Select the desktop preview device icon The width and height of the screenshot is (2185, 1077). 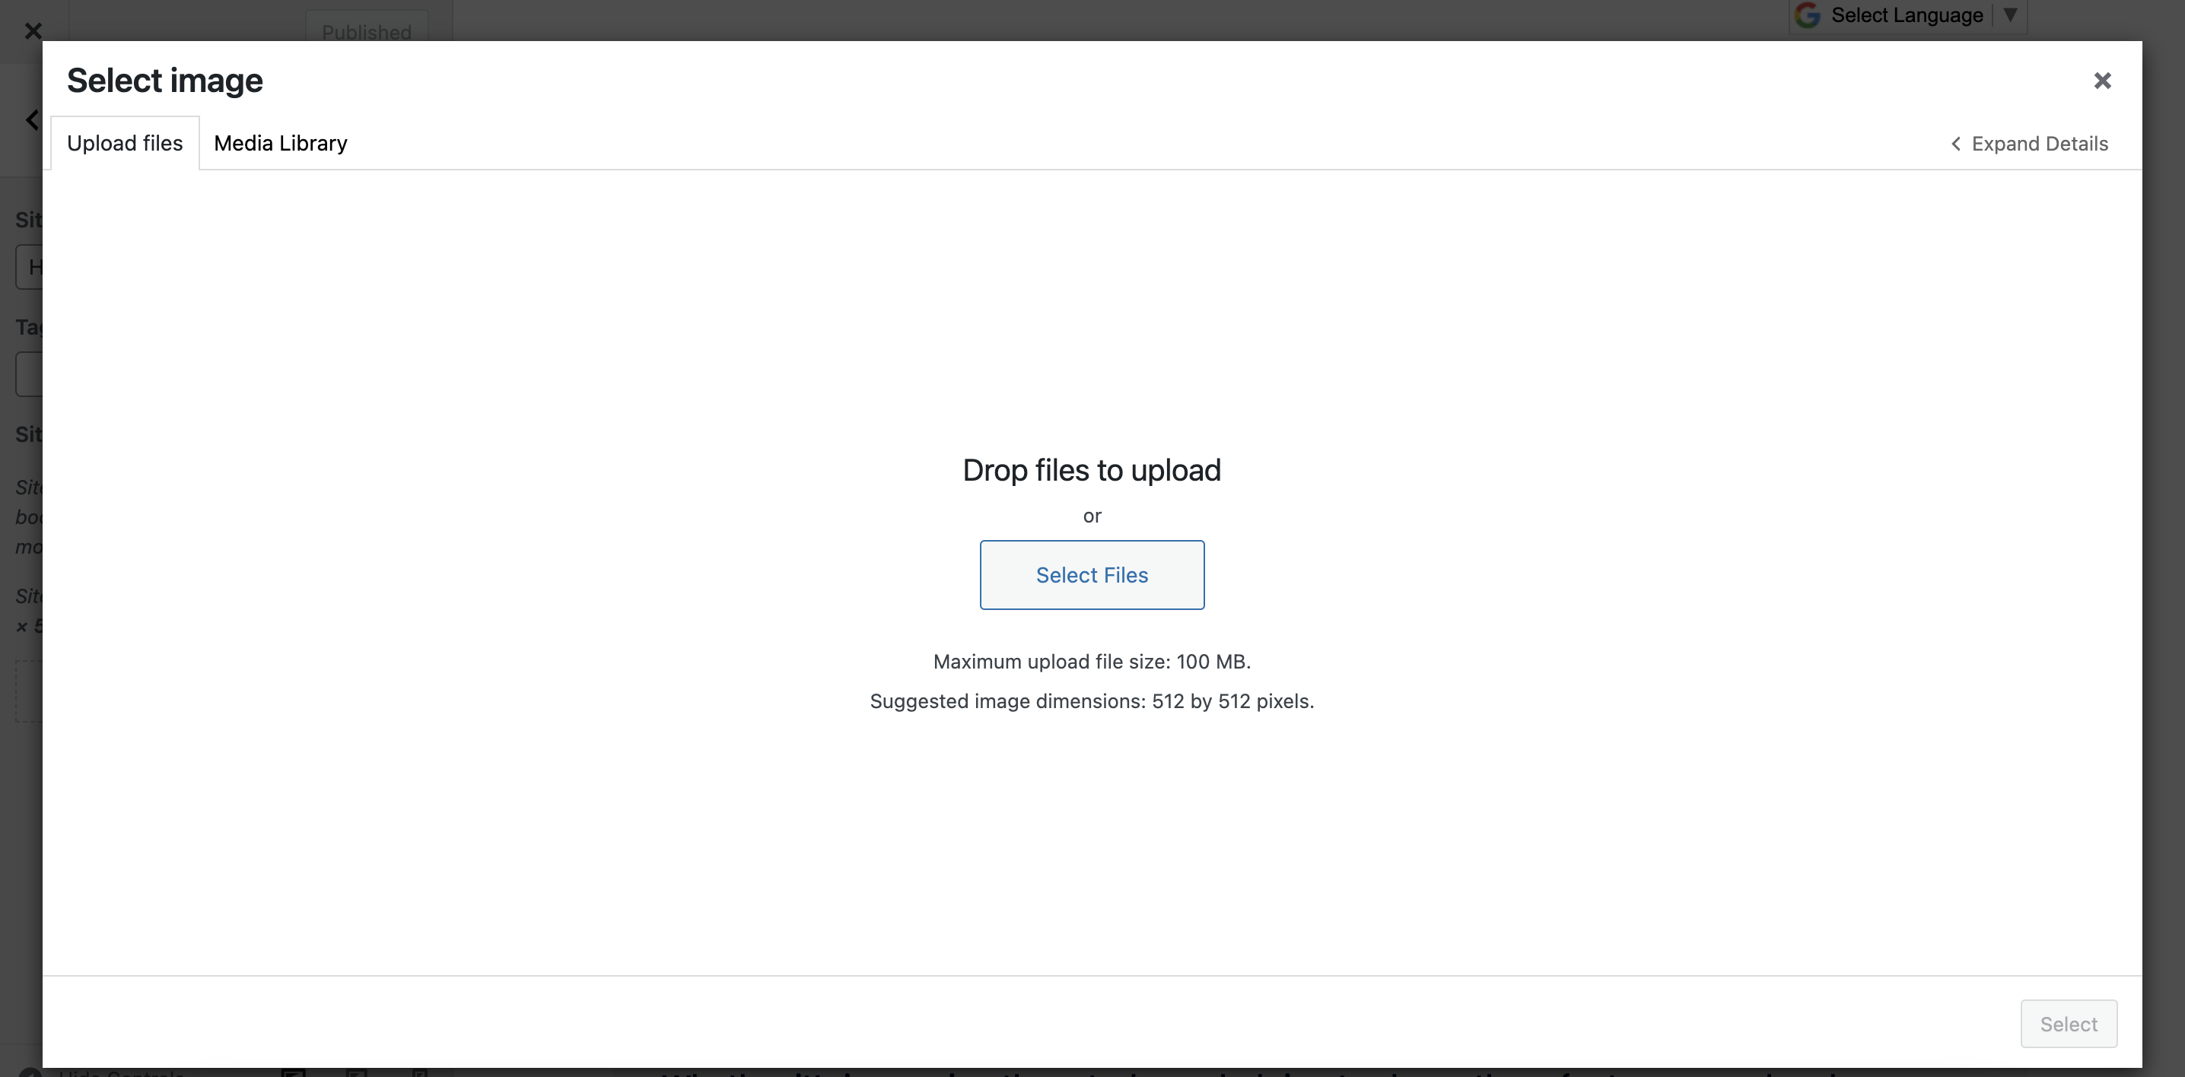294,1072
